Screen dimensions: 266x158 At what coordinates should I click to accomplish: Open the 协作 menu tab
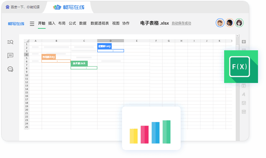[x=126, y=23]
